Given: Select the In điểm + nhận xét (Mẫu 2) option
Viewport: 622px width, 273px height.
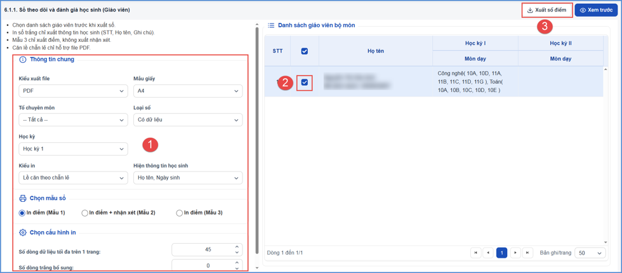Looking at the screenshot, I should (118, 213).
